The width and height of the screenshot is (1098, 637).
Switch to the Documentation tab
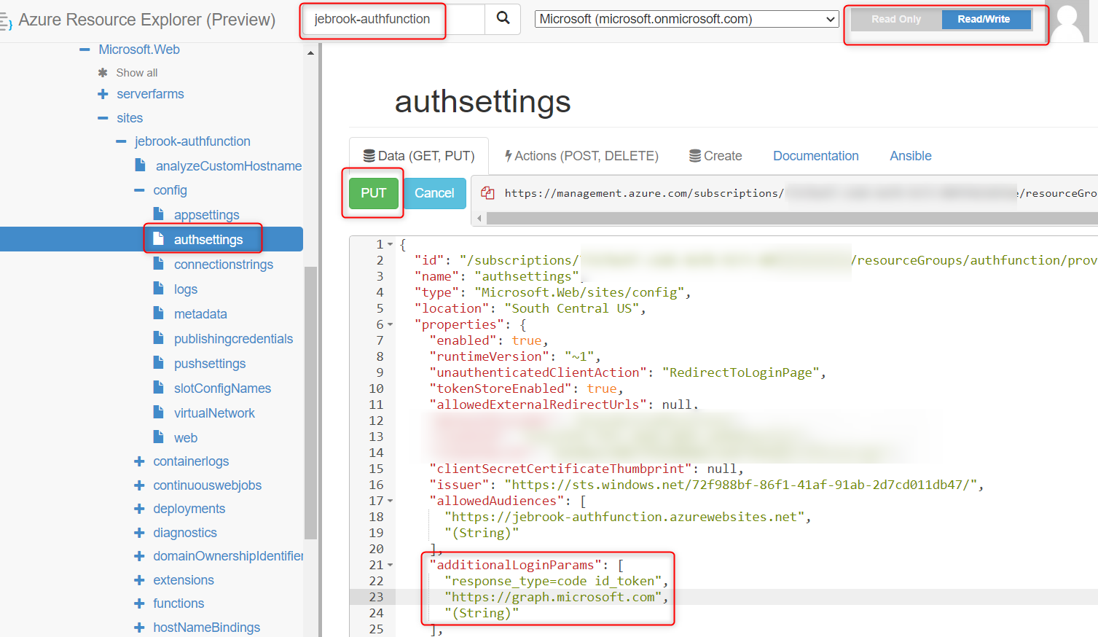click(x=816, y=155)
